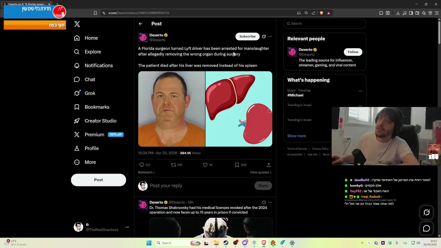Open the browser extensions puzzle icon
Image resolution: width=441 pixels, height=248 pixels.
pyautogui.click(x=381, y=13)
